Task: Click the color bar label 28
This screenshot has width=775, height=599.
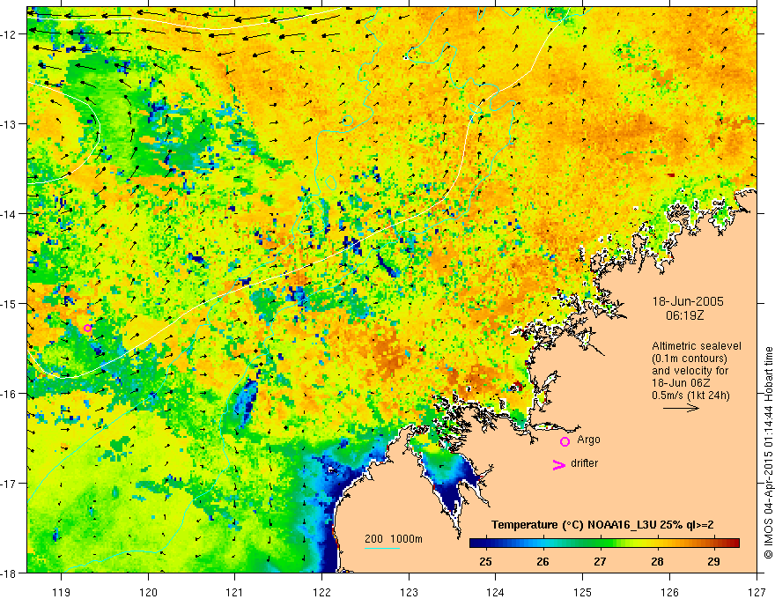Action: (657, 561)
